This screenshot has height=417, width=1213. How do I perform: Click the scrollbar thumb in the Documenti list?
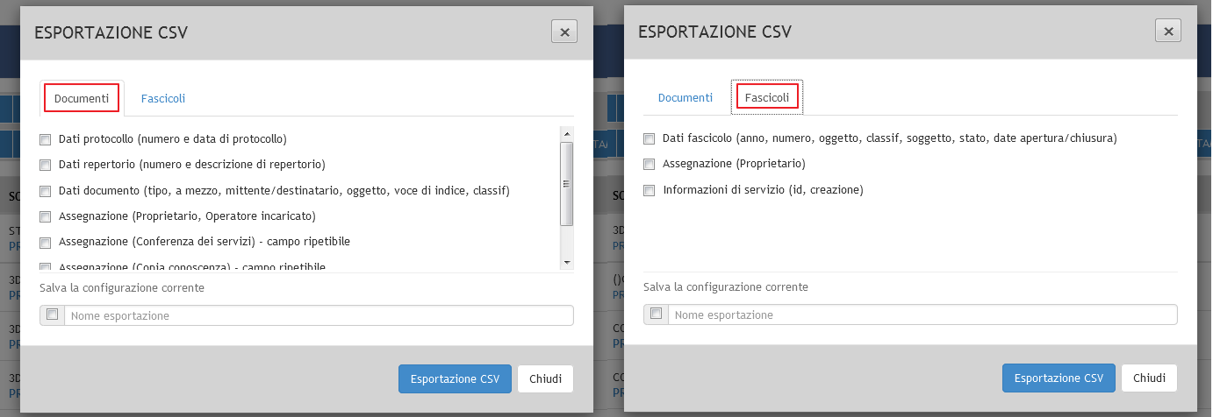coord(567,183)
